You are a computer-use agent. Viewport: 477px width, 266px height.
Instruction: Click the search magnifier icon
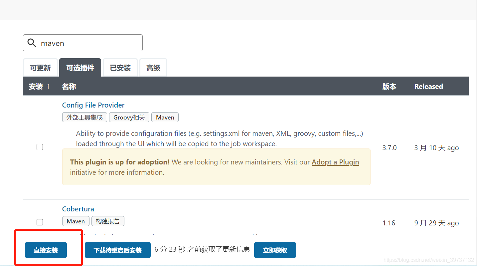pos(32,43)
